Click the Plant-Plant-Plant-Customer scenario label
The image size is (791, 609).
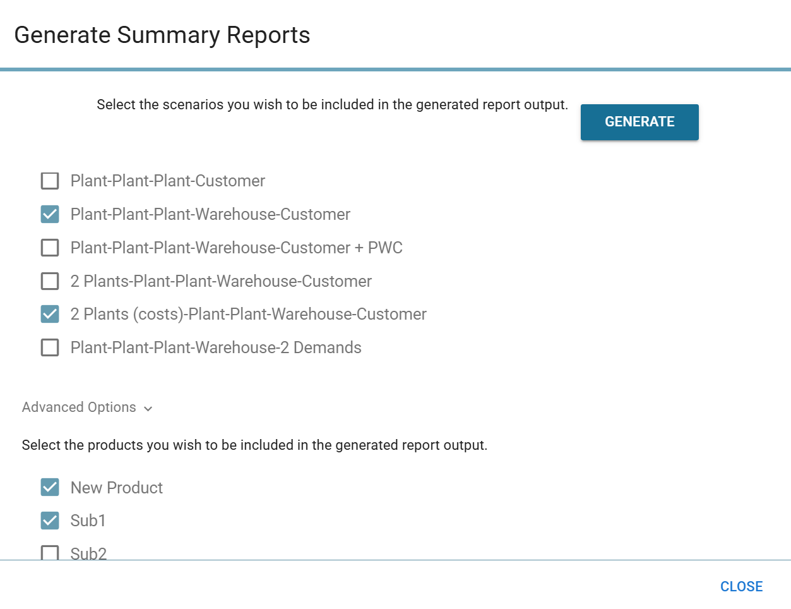click(167, 181)
